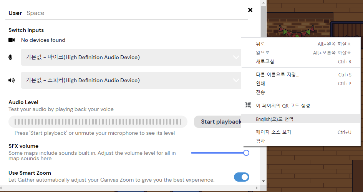Open 페이지 소스 보기 from context menu
363x192 pixels.
point(301,132)
